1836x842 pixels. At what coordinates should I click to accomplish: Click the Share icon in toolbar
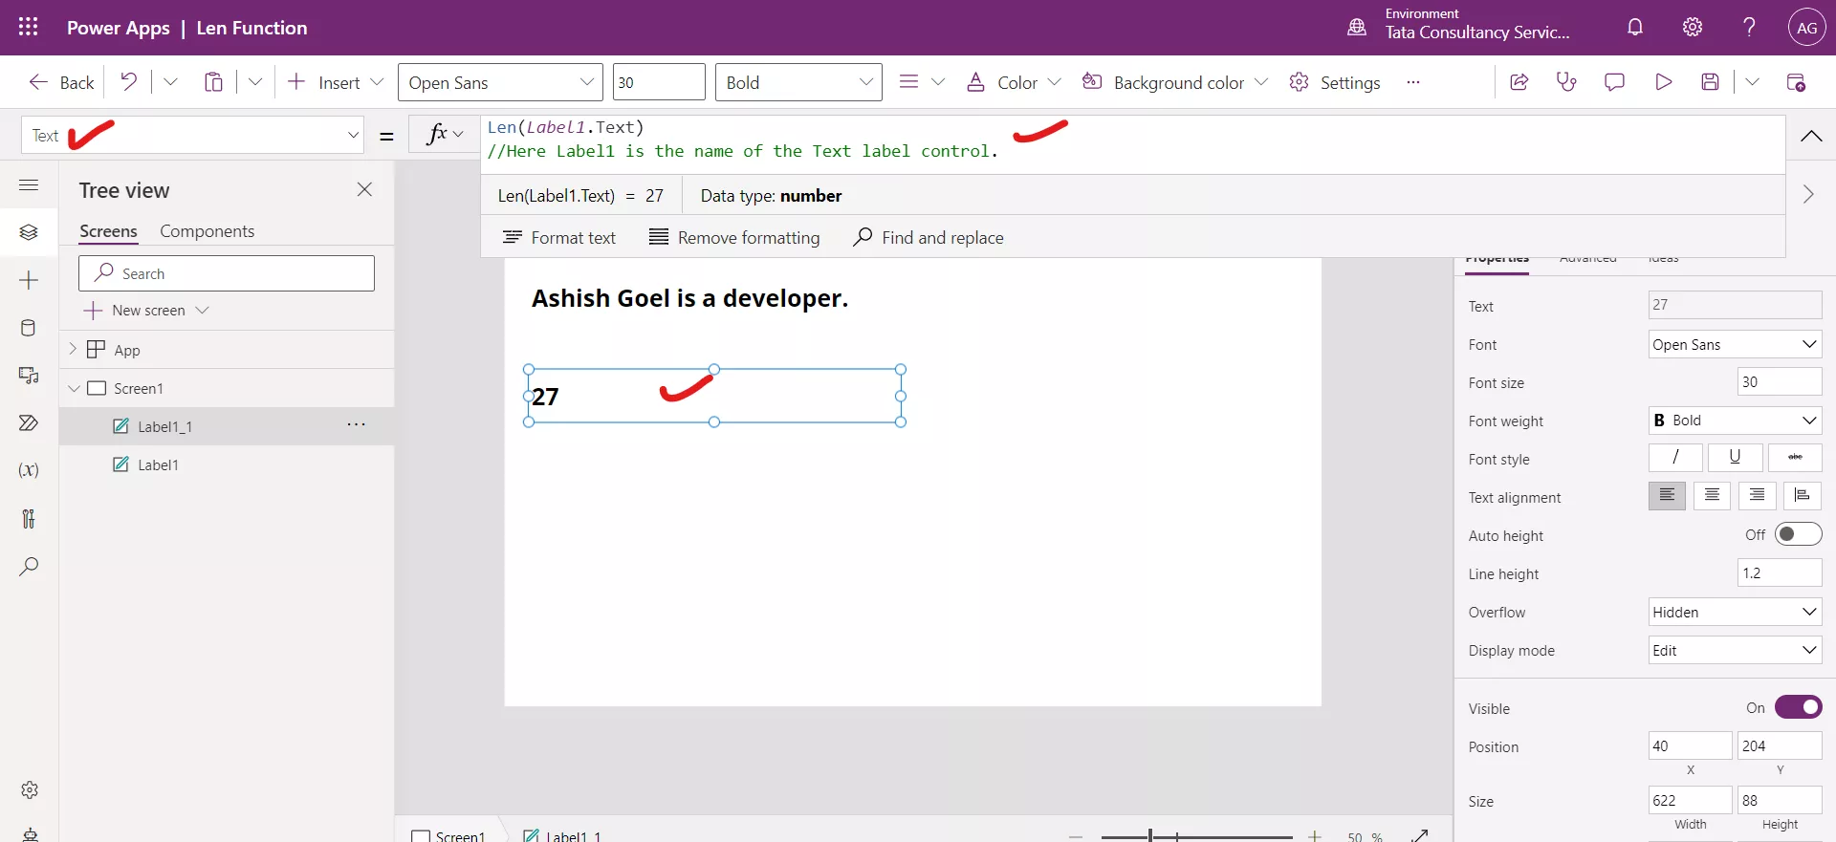[1519, 82]
